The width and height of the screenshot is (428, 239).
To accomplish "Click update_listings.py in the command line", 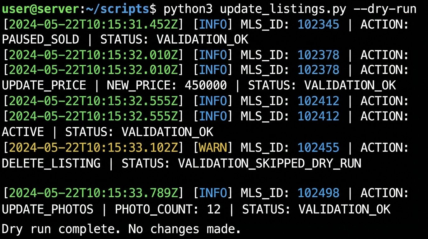I will pyautogui.click(x=283, y=9).
